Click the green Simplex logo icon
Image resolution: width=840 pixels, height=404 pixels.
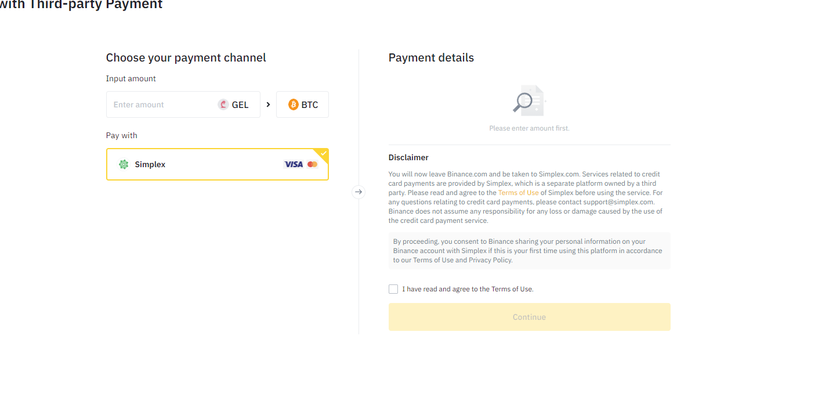[x=124, y=164]
